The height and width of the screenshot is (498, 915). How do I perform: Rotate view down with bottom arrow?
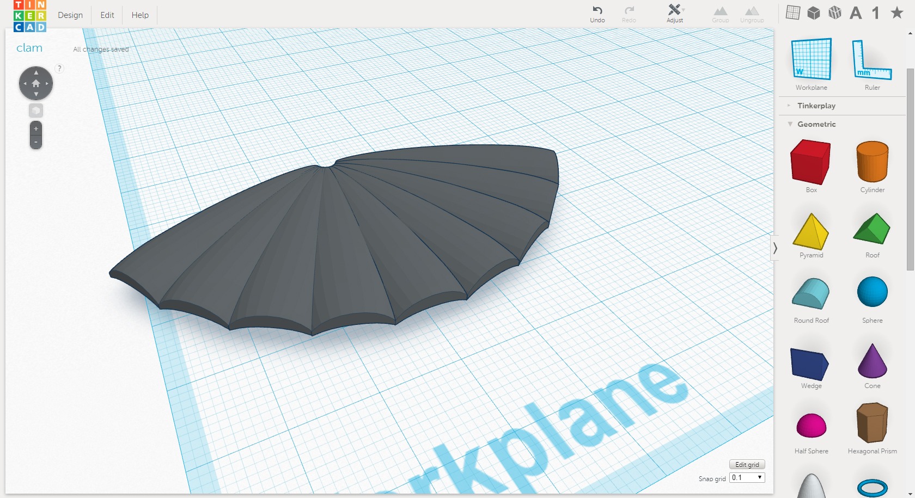pos(36,94)
